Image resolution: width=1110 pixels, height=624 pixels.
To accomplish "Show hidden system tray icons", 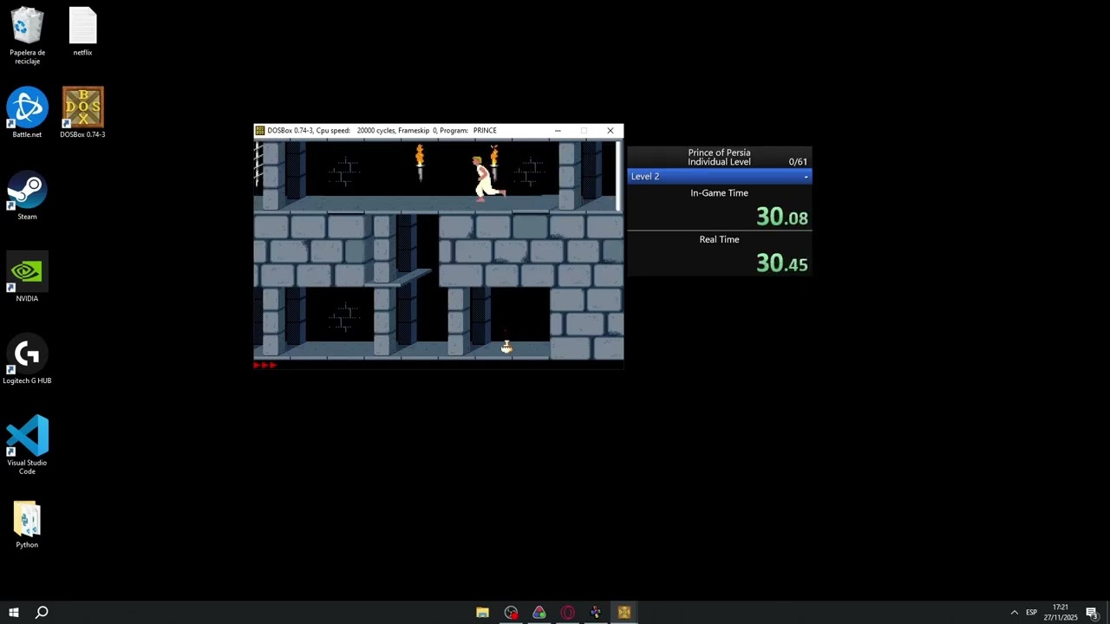I will coord(1014,613).
